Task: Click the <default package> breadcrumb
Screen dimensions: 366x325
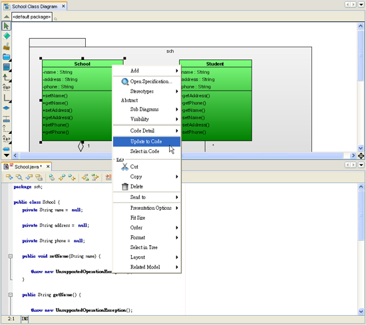Action: (32, 17)
